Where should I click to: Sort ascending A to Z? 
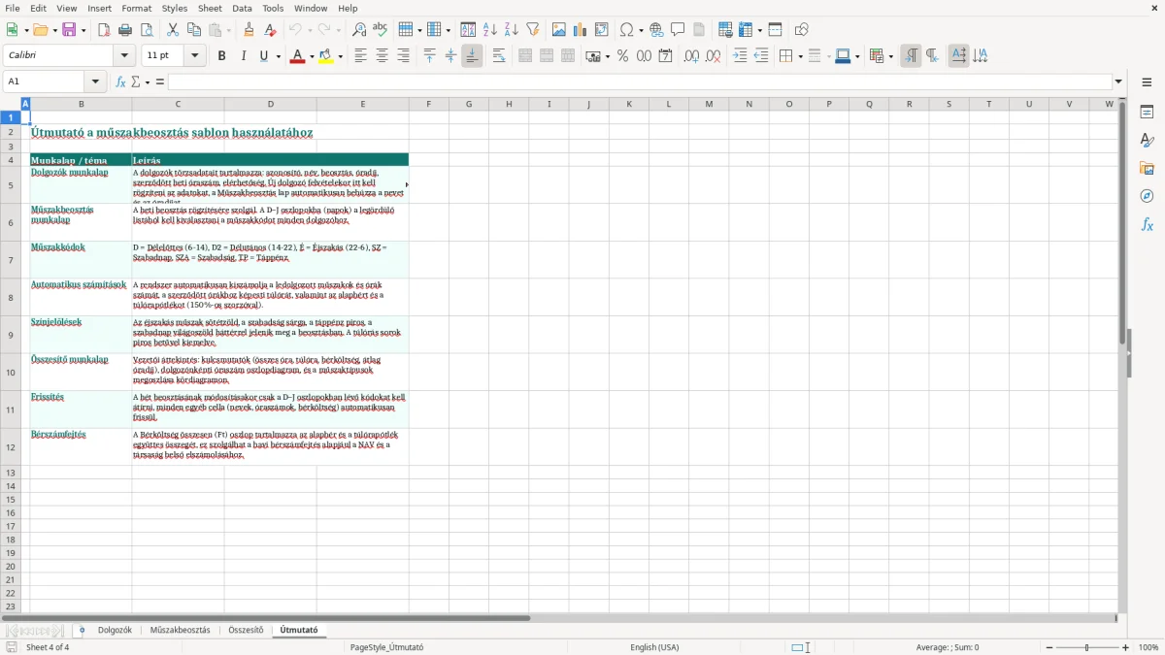[x=490, y=30]
